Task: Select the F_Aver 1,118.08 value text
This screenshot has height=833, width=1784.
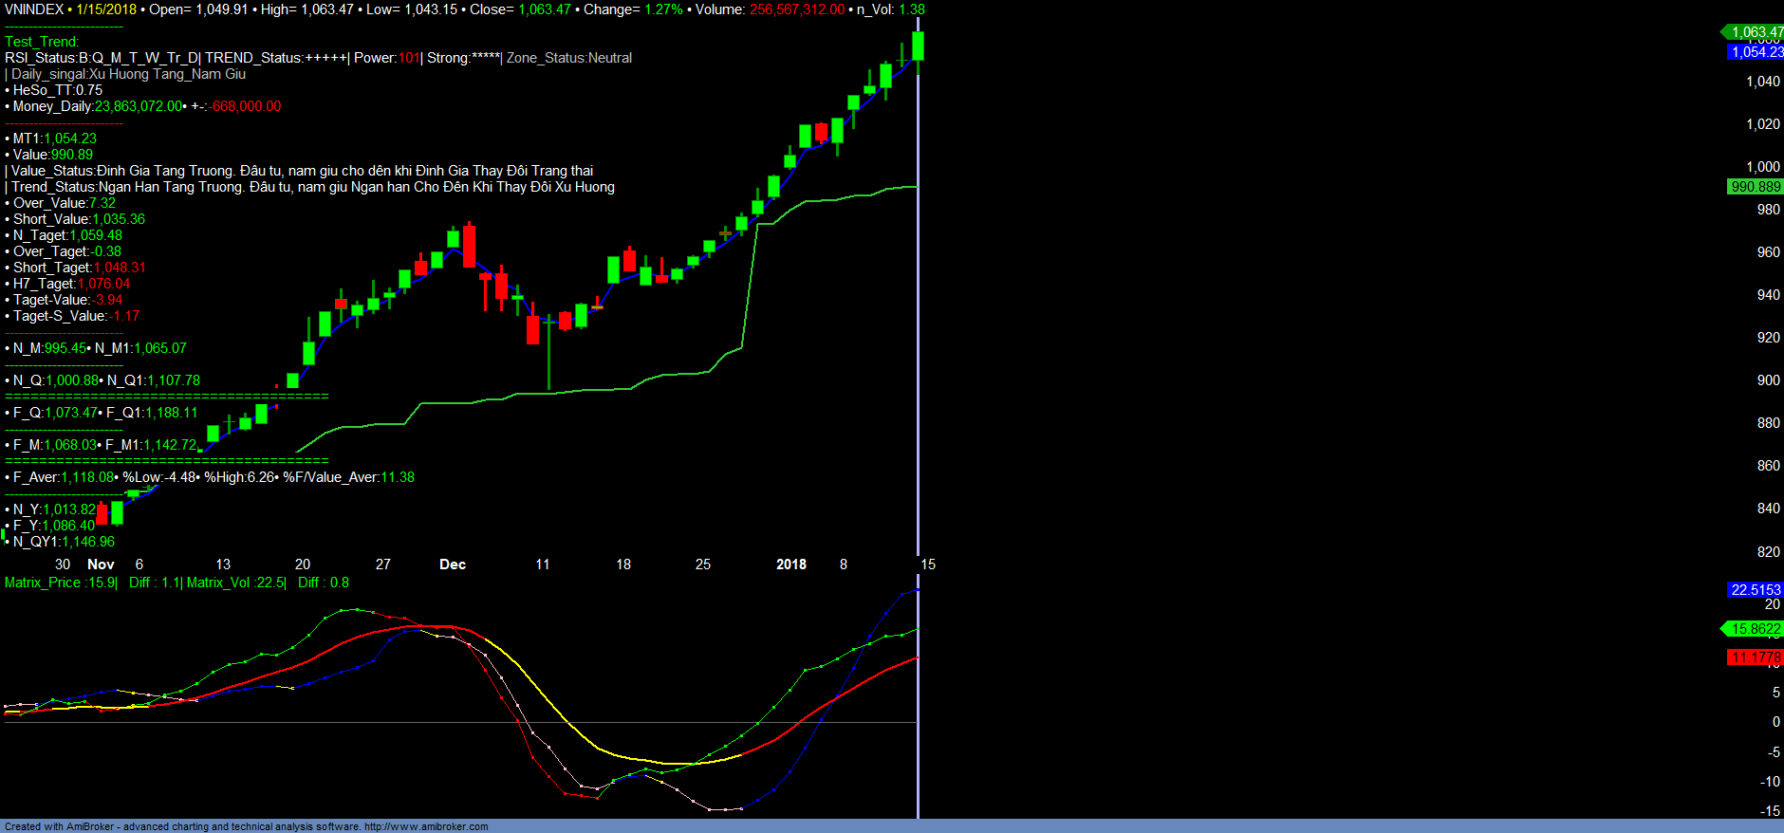Action: pos(87,477)
